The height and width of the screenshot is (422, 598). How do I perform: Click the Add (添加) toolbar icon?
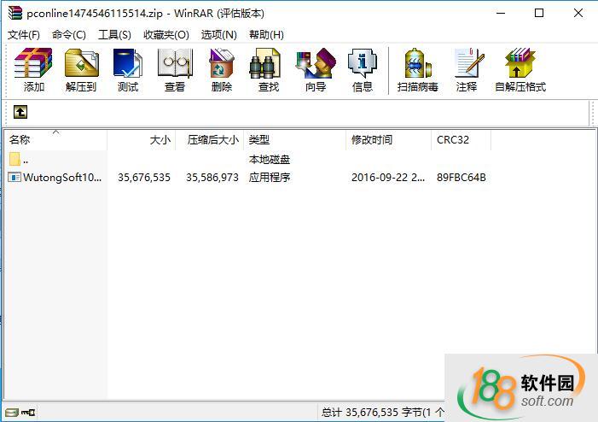click(34, 69)
